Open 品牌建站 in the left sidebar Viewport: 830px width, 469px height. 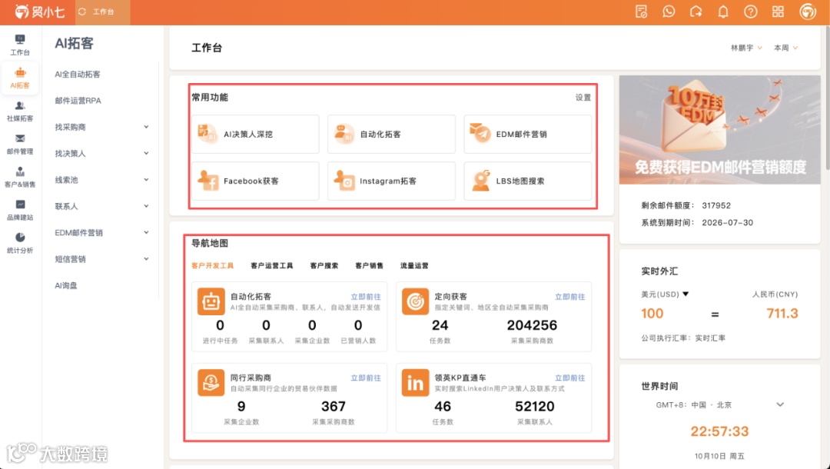point(20,210)
